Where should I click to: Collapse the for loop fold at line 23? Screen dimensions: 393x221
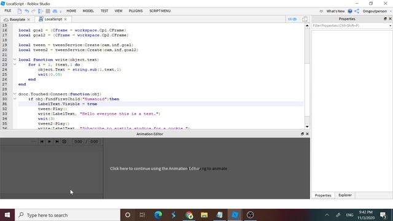coord(15,64)
